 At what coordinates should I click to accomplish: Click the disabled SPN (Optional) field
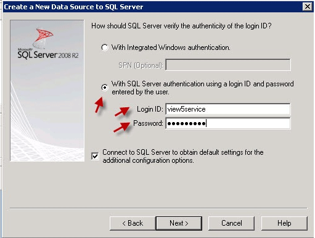click(228, 65)
